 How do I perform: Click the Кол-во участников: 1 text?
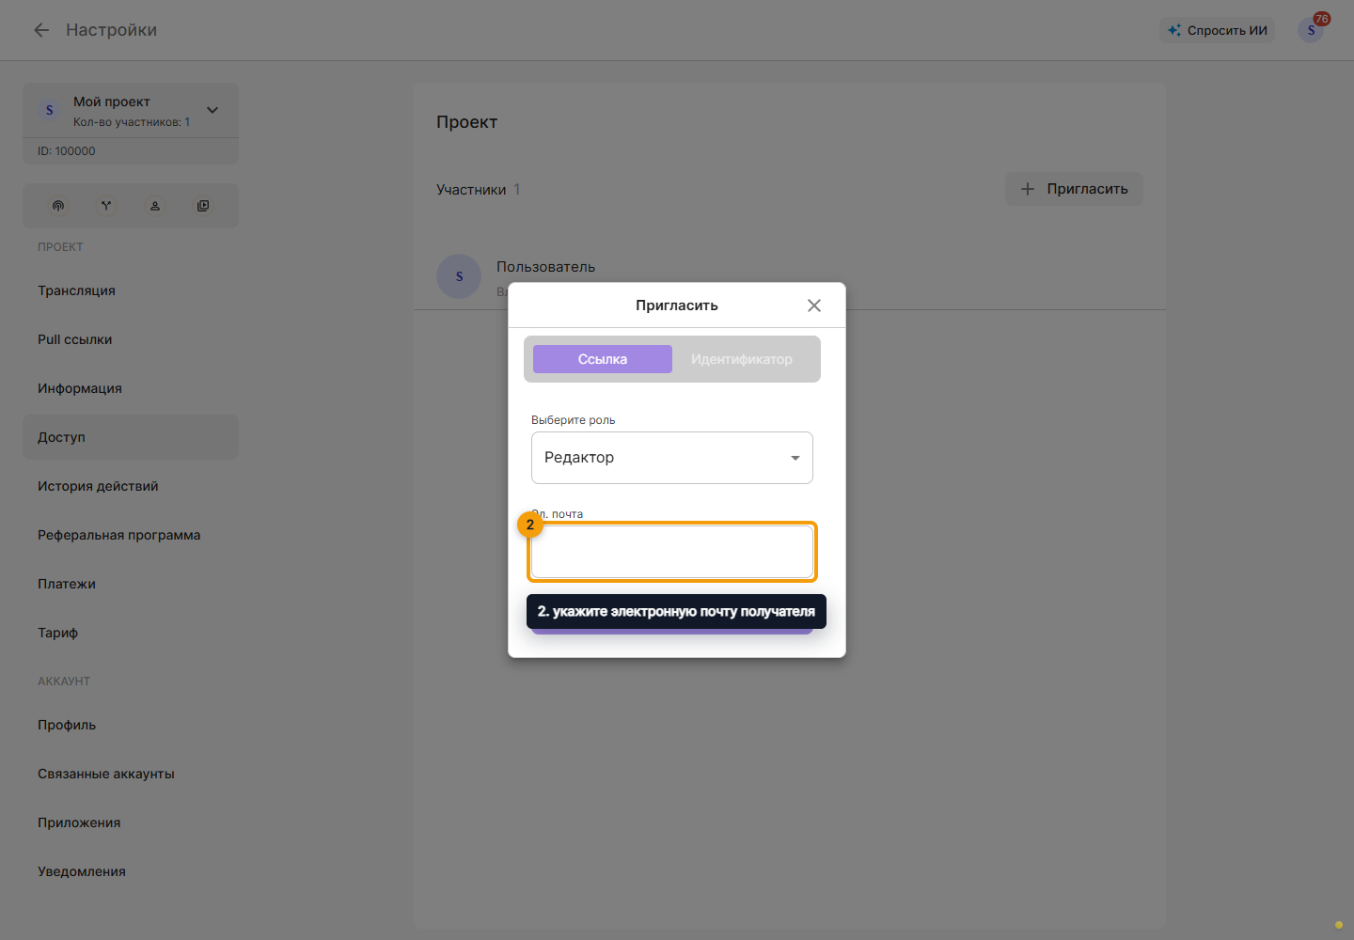pos(132,122)
